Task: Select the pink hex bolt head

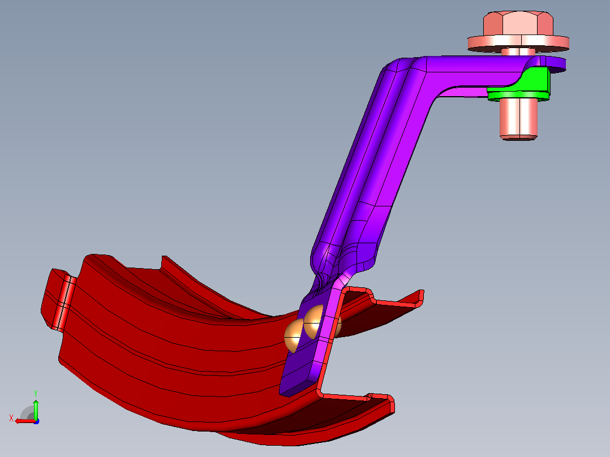Action: click(518, 23)
